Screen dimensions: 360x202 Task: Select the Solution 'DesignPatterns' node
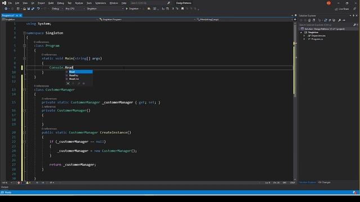(325, 29)
